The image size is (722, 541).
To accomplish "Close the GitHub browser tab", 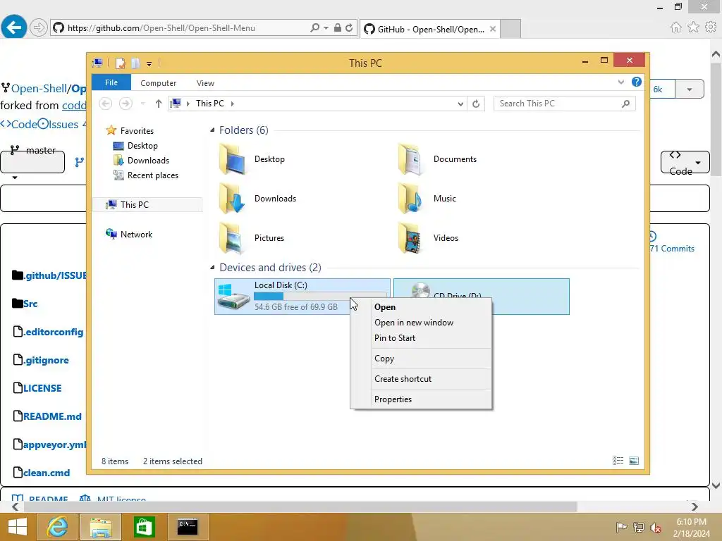I will click(493, 29).
